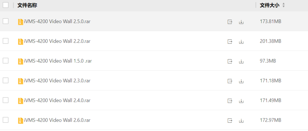
Task: Toggle the select-all checkbox in header
Action: coord(6,5)
